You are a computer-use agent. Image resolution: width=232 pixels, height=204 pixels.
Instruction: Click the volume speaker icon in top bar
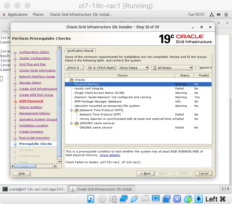pyautogui.click(x=219, y=15)
